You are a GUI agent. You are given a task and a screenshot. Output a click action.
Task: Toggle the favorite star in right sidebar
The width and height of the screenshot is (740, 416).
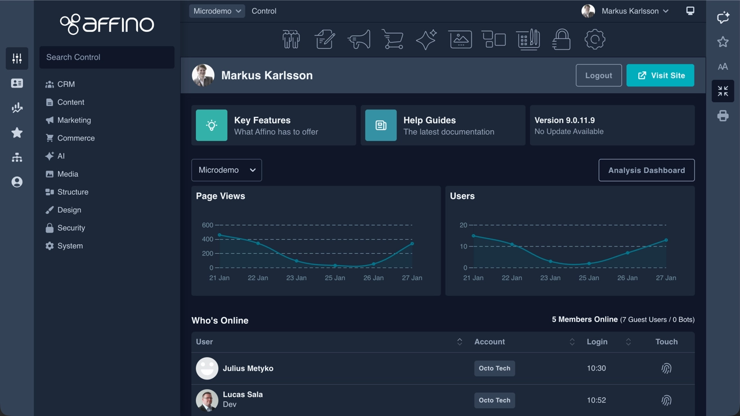tap(723, 42)
